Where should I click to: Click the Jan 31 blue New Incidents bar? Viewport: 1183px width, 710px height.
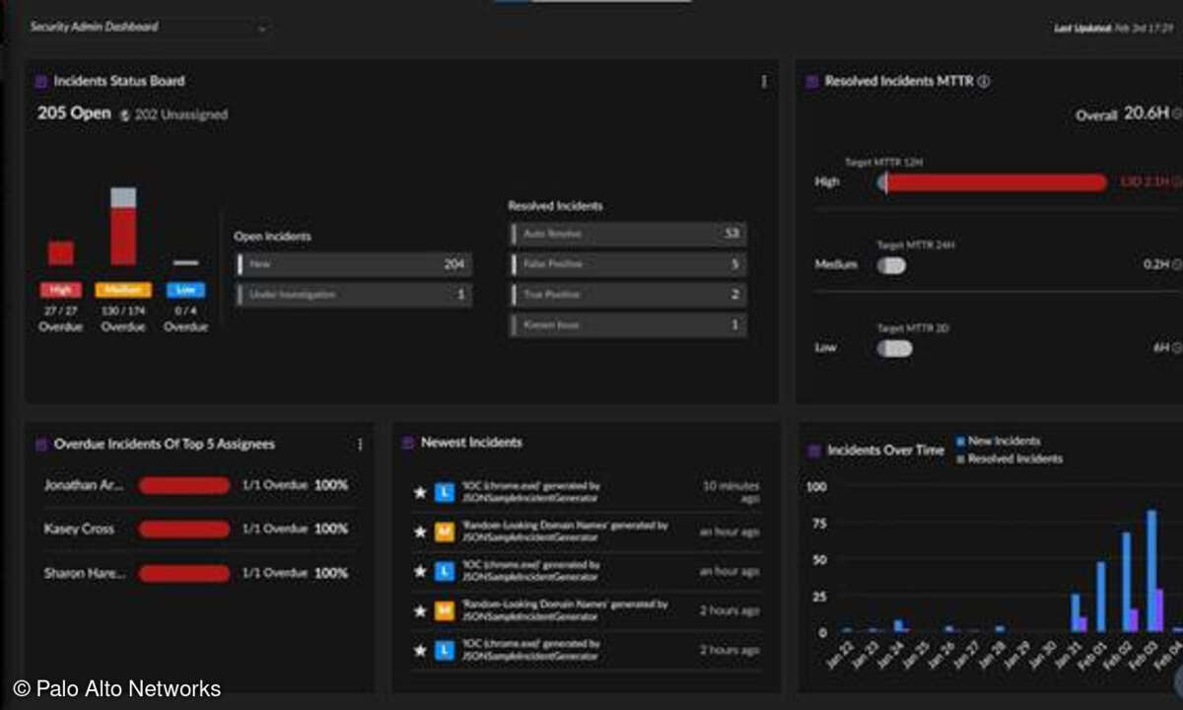[x=1076, y=612]
